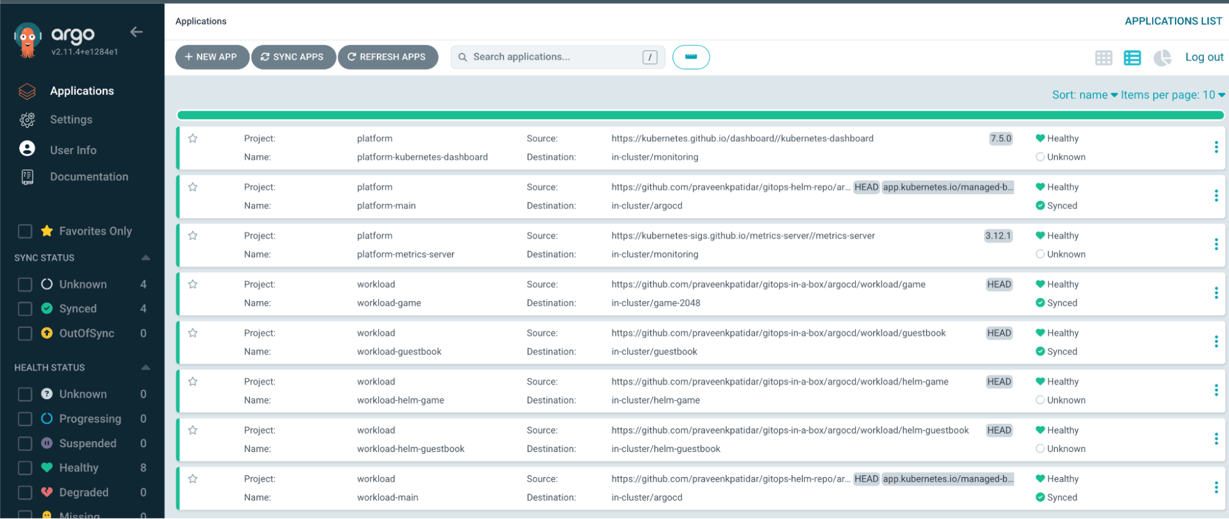Screen dimensions: 1229x519
Task: Click the SYNC APPS button
Action: point(293,57)
